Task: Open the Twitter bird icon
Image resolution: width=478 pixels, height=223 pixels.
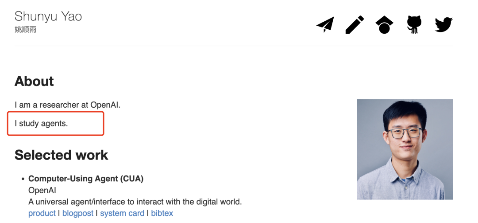Action: tap(443, 24)
